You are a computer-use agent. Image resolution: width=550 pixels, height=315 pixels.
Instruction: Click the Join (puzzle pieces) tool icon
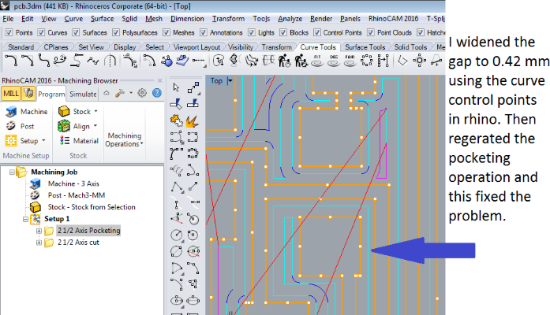click(176, 120)
